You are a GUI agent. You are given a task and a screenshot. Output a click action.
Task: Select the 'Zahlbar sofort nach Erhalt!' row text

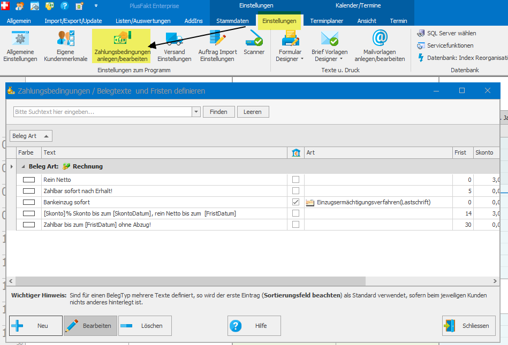[78, 191]
